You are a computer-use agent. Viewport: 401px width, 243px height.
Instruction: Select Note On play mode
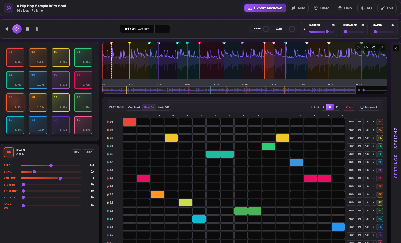149,107
